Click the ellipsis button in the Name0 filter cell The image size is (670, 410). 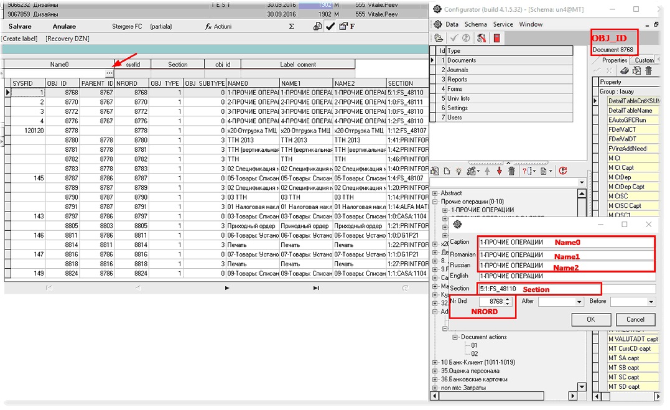[x=109, y=73]
